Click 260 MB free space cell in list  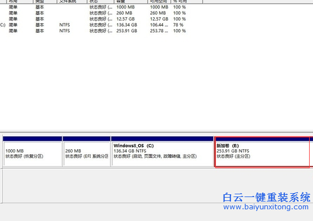click(158, 13)
